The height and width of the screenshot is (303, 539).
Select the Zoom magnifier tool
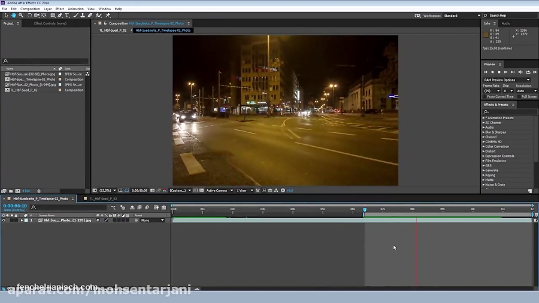[x=21, y=16]
